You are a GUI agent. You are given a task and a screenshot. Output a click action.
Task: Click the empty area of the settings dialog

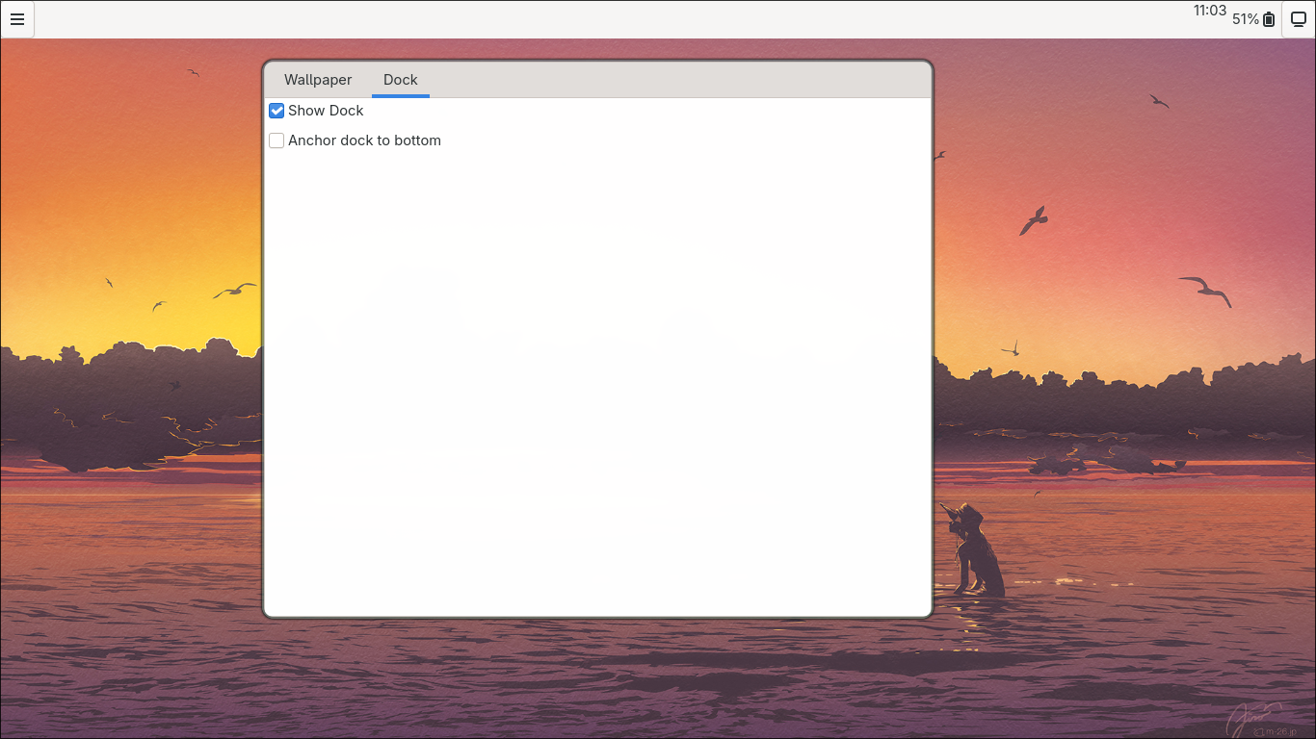pyautogui.click(x=597, y=385)
